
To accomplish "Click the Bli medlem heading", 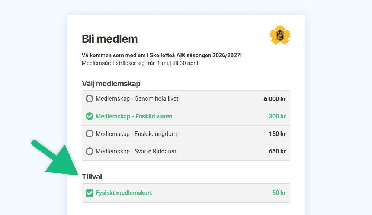I will 110,39.
